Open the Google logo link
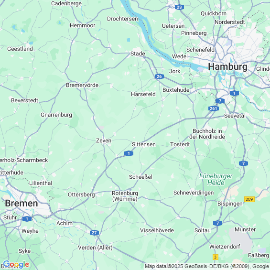The image size is (270, 270). coord(16,264)
